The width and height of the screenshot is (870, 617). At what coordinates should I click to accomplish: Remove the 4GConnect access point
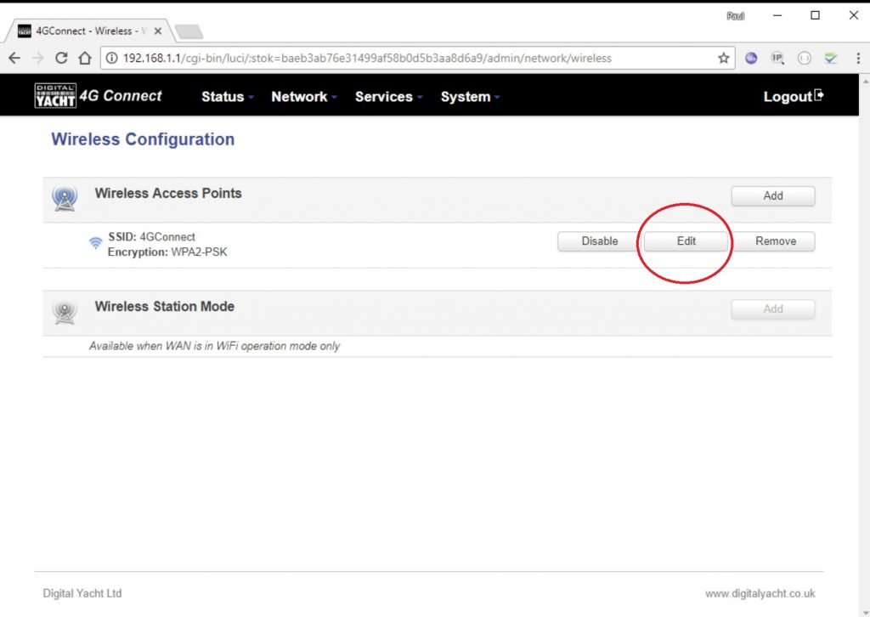click(775, 241)
